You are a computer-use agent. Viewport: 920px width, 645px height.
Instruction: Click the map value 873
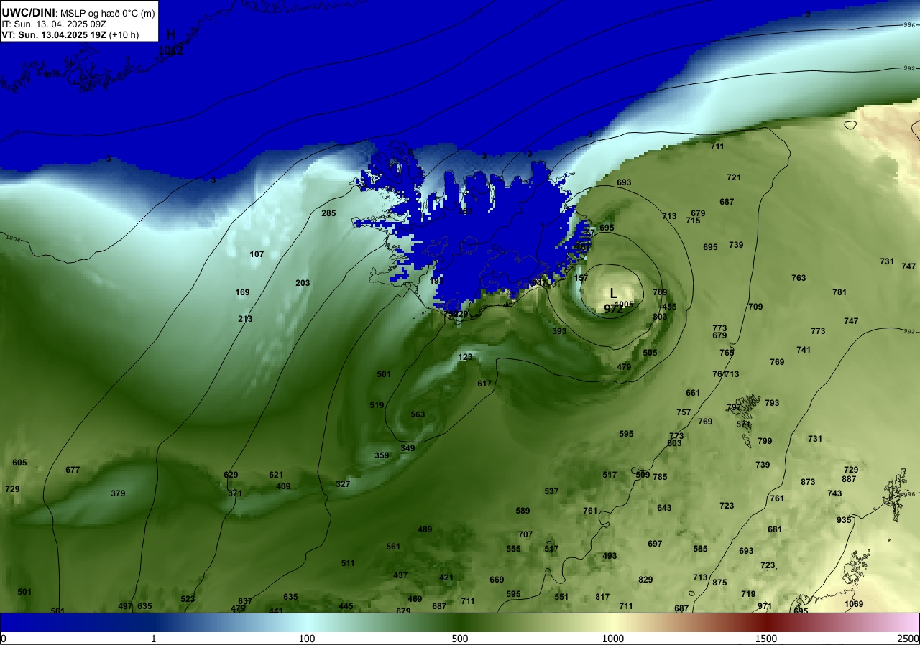pos(808,482)
